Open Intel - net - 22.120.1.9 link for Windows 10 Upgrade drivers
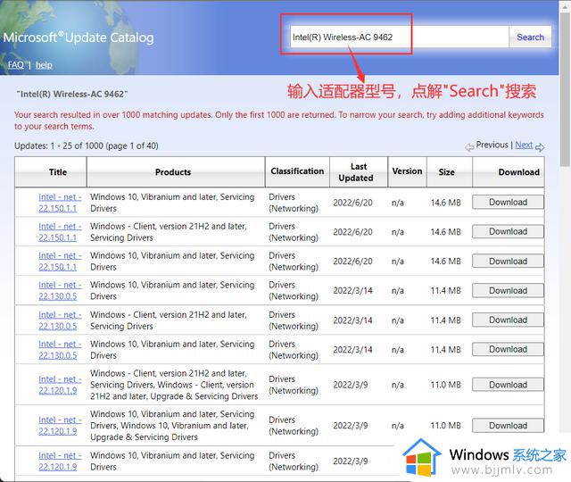The height and width of the screenshot is (482, 571). (x=60, y=426)
